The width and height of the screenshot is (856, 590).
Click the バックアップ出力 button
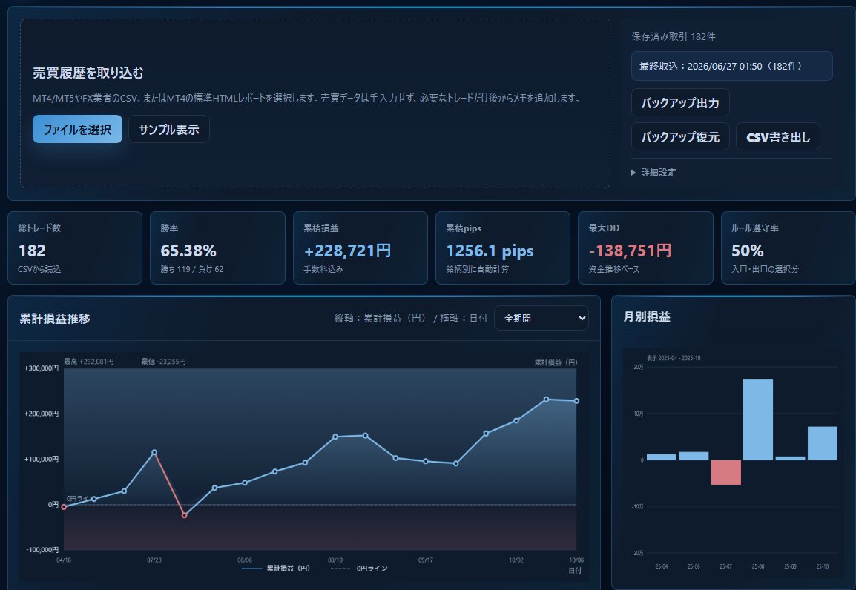click(680, 102)
